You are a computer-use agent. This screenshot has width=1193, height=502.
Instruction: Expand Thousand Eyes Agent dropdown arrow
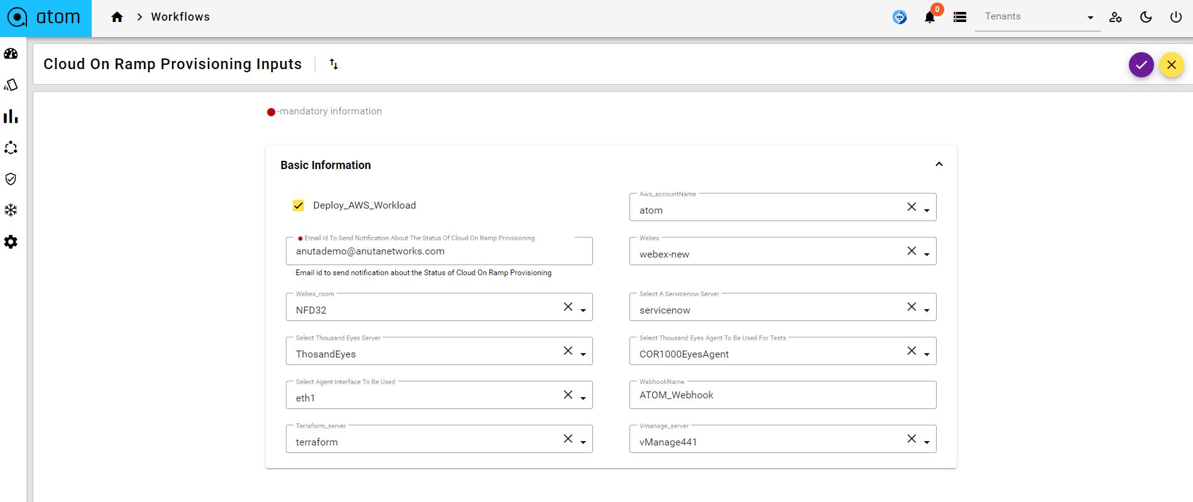[927, 354]
